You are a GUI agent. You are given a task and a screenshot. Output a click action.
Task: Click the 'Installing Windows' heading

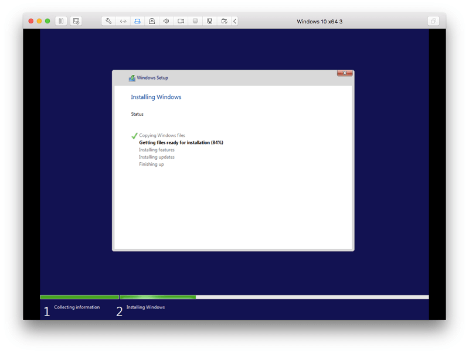point(156,97)
